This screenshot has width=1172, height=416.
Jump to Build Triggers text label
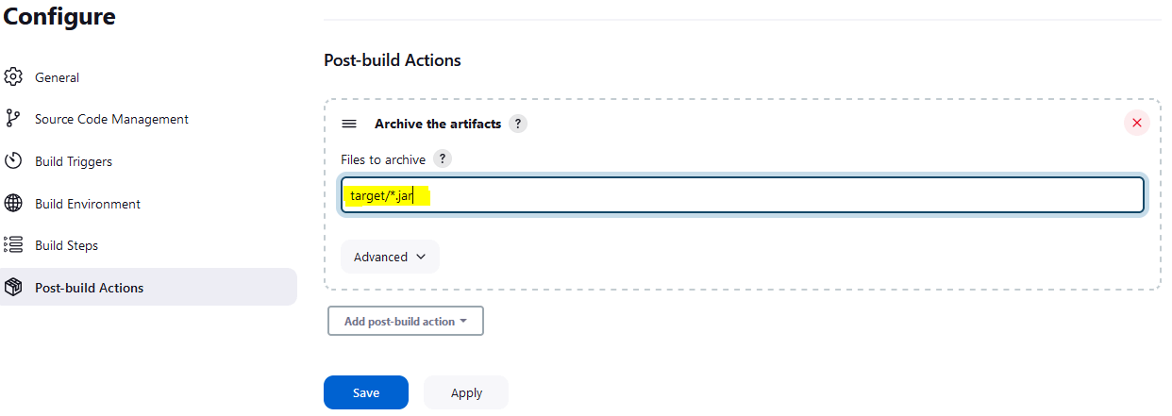74,161
